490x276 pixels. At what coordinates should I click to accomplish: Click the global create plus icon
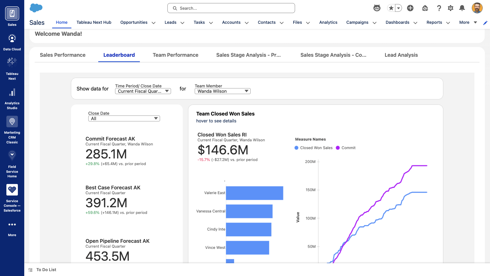(410, 8)
